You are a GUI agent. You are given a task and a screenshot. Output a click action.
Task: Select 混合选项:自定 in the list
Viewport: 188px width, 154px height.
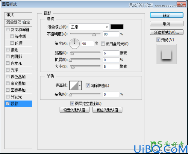[x=18, y=22]
